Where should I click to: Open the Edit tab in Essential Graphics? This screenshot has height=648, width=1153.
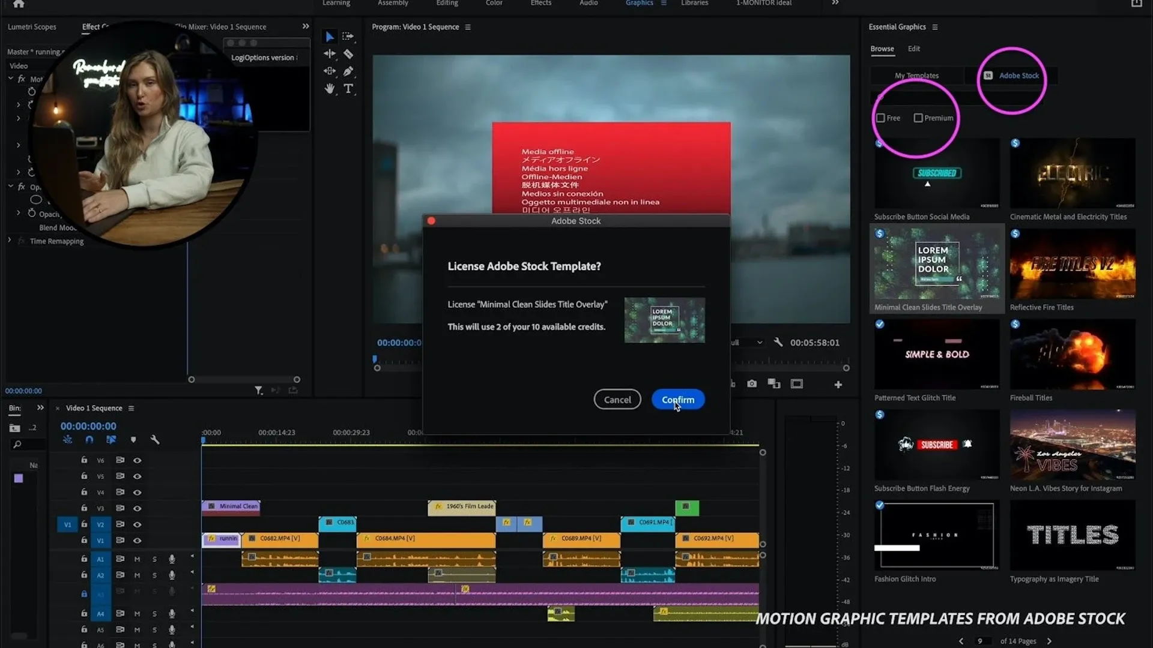913,49
